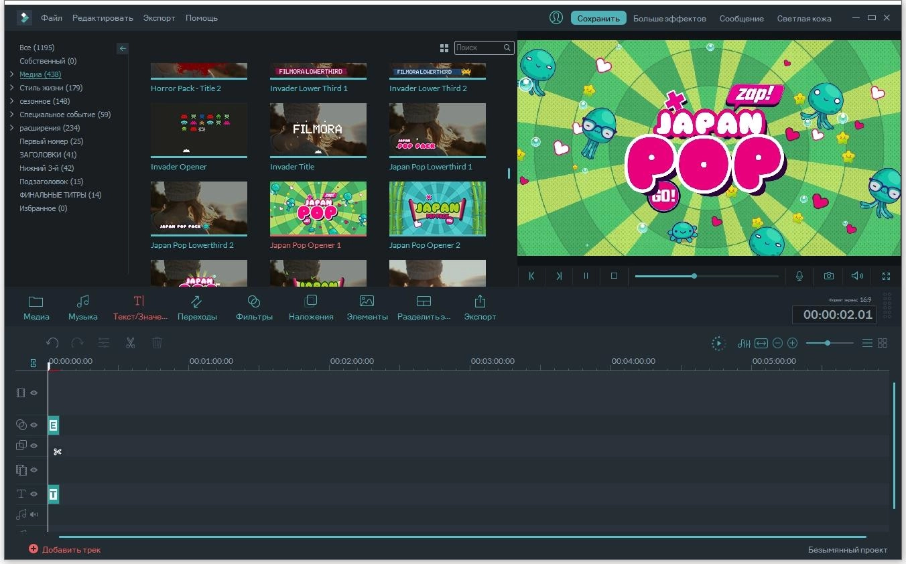Toggle video track visibility eye
The height and width of the screenshot is (564, 906).
(34, 393)
